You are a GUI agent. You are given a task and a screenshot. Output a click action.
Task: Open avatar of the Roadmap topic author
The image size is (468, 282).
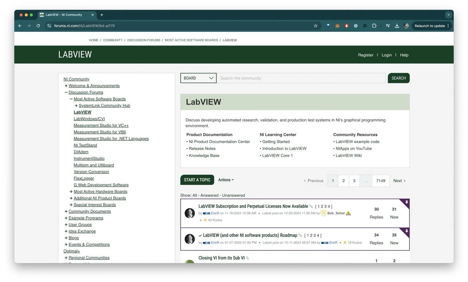(x=190, y=239)
